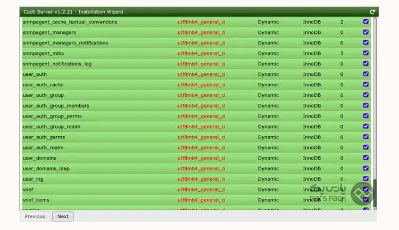
Task: Click row count 3 in snmpagent_mibs row
Action: click(342, 54)
